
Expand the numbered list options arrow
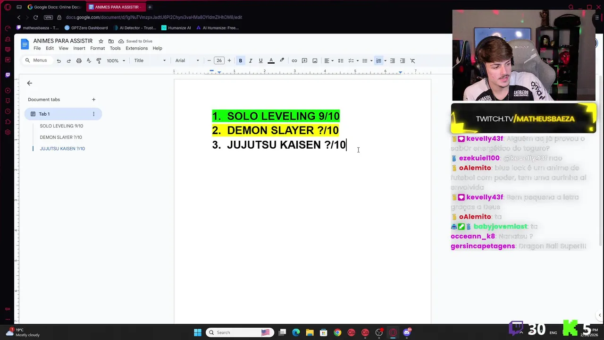pyautogui.click(x=385, y=60)
